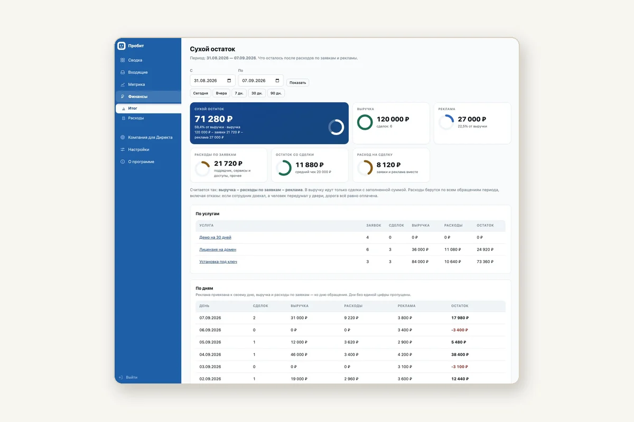Choose the 30 дн. period preset
The width and height of the screenshot is (634, 422).
(x=257, y=93)
